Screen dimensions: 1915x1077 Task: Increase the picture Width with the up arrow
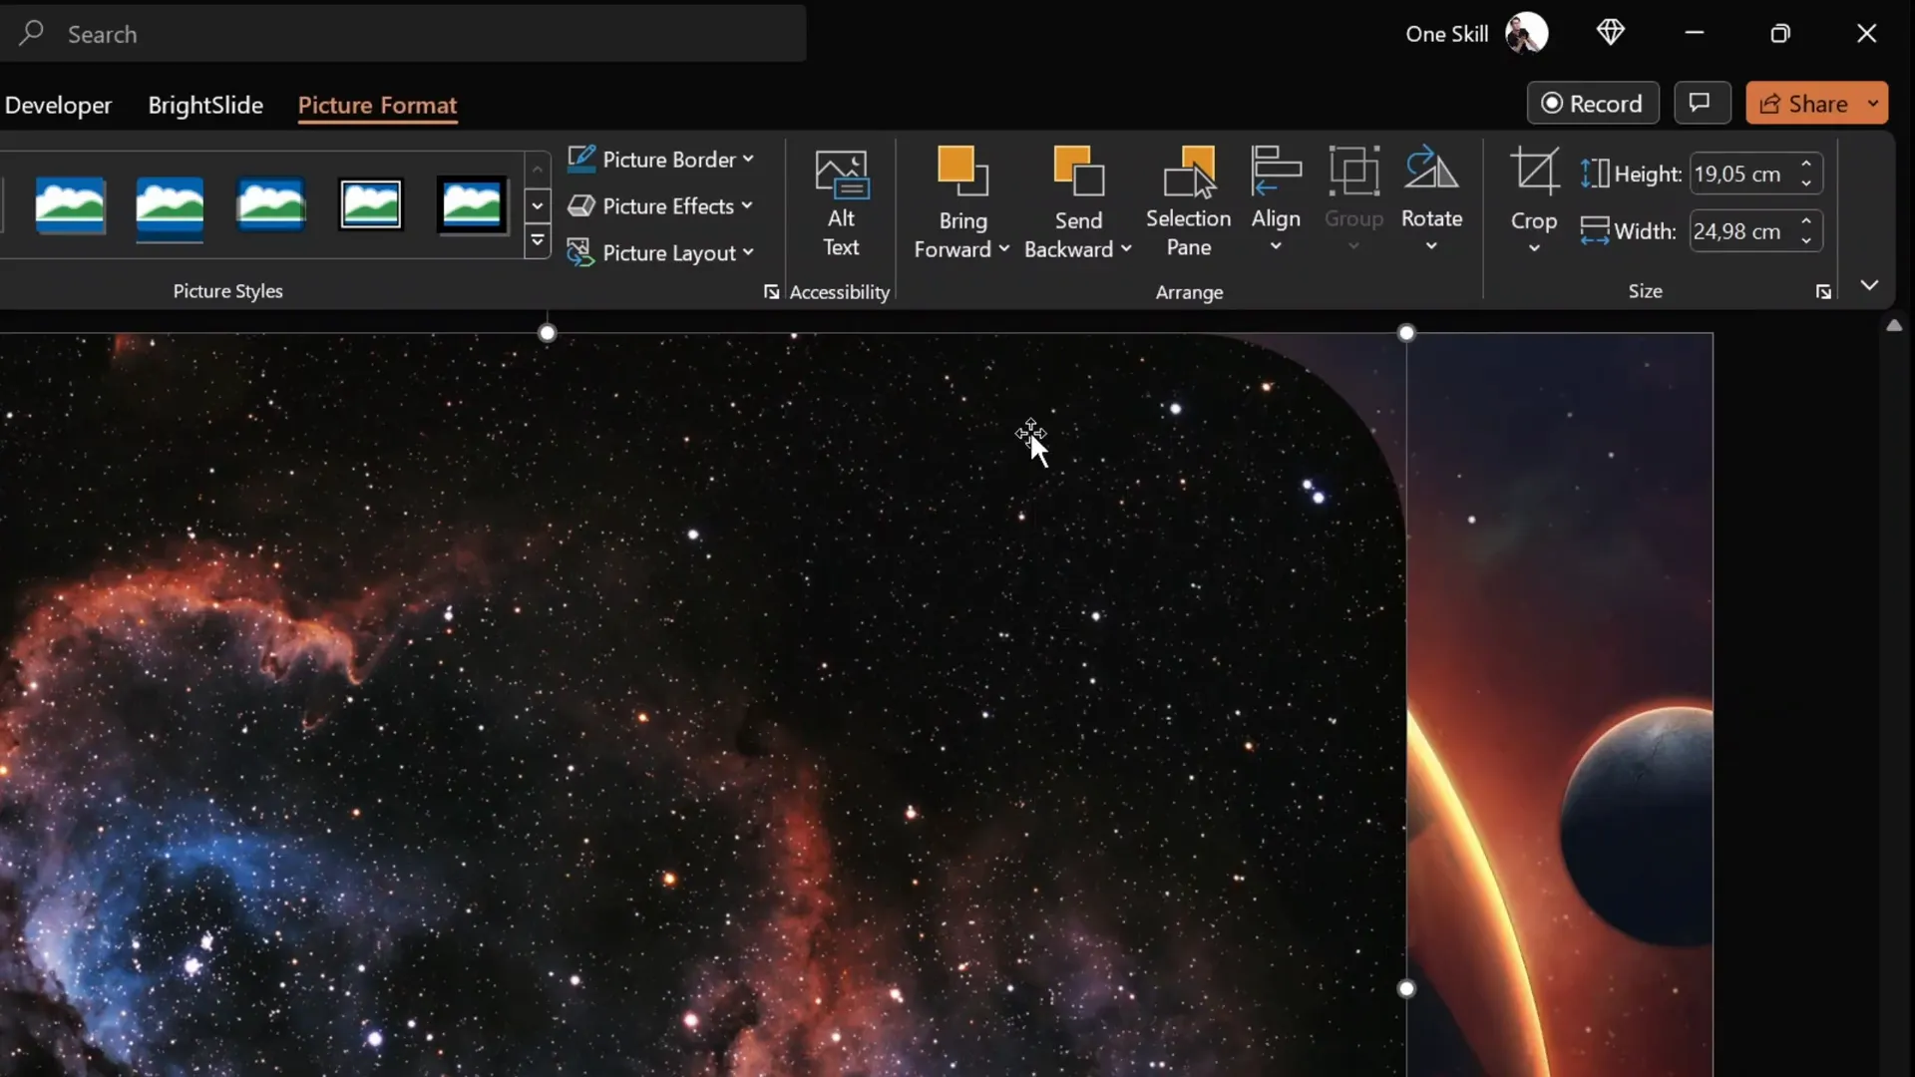click(1806, 221)
